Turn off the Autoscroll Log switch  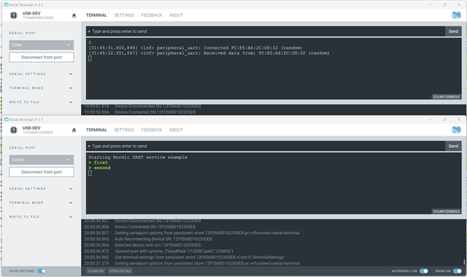[423, 271]
